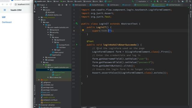Image resolution: width=192 pixels, height=108 pixels.
Task: Open LICENSE.md file
Action: click(47, 85)
